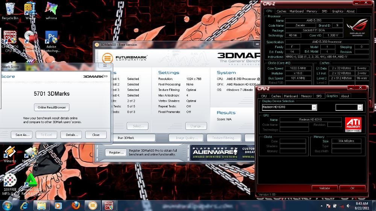This screenshot has height=211, width=376.
Task: Open Graphics tab in upper CPU-Z window
Action: 338,11
